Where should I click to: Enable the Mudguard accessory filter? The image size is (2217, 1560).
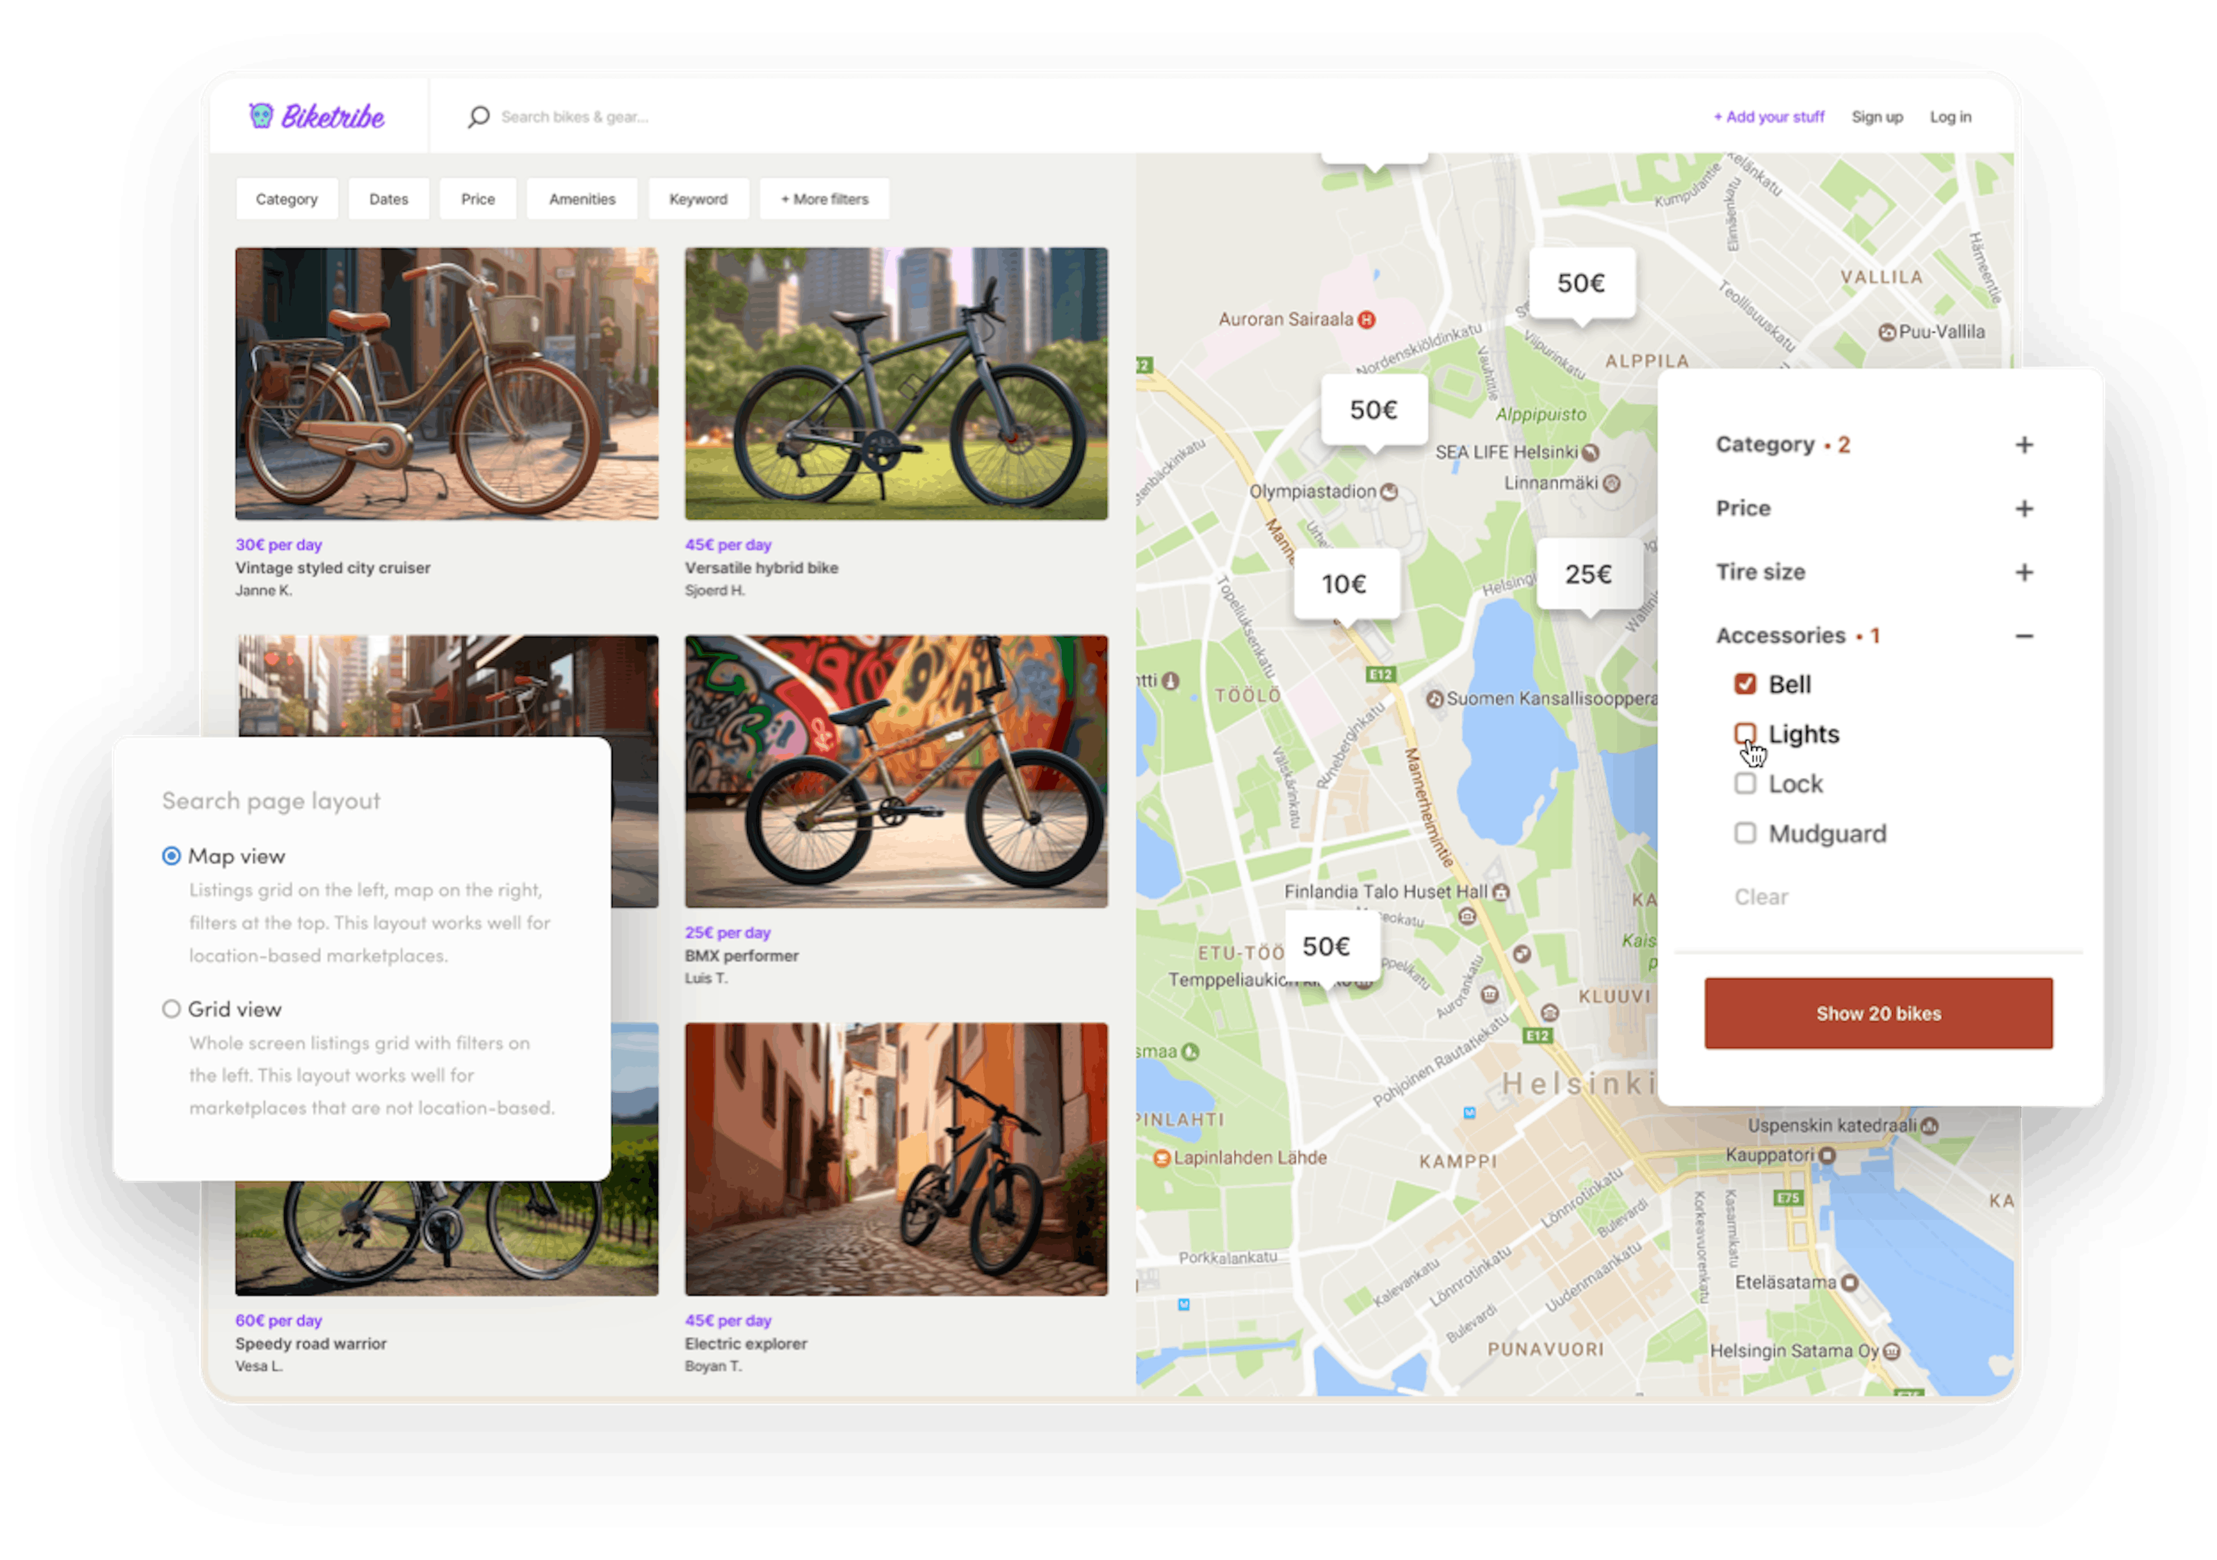[x=1745, y=832]
